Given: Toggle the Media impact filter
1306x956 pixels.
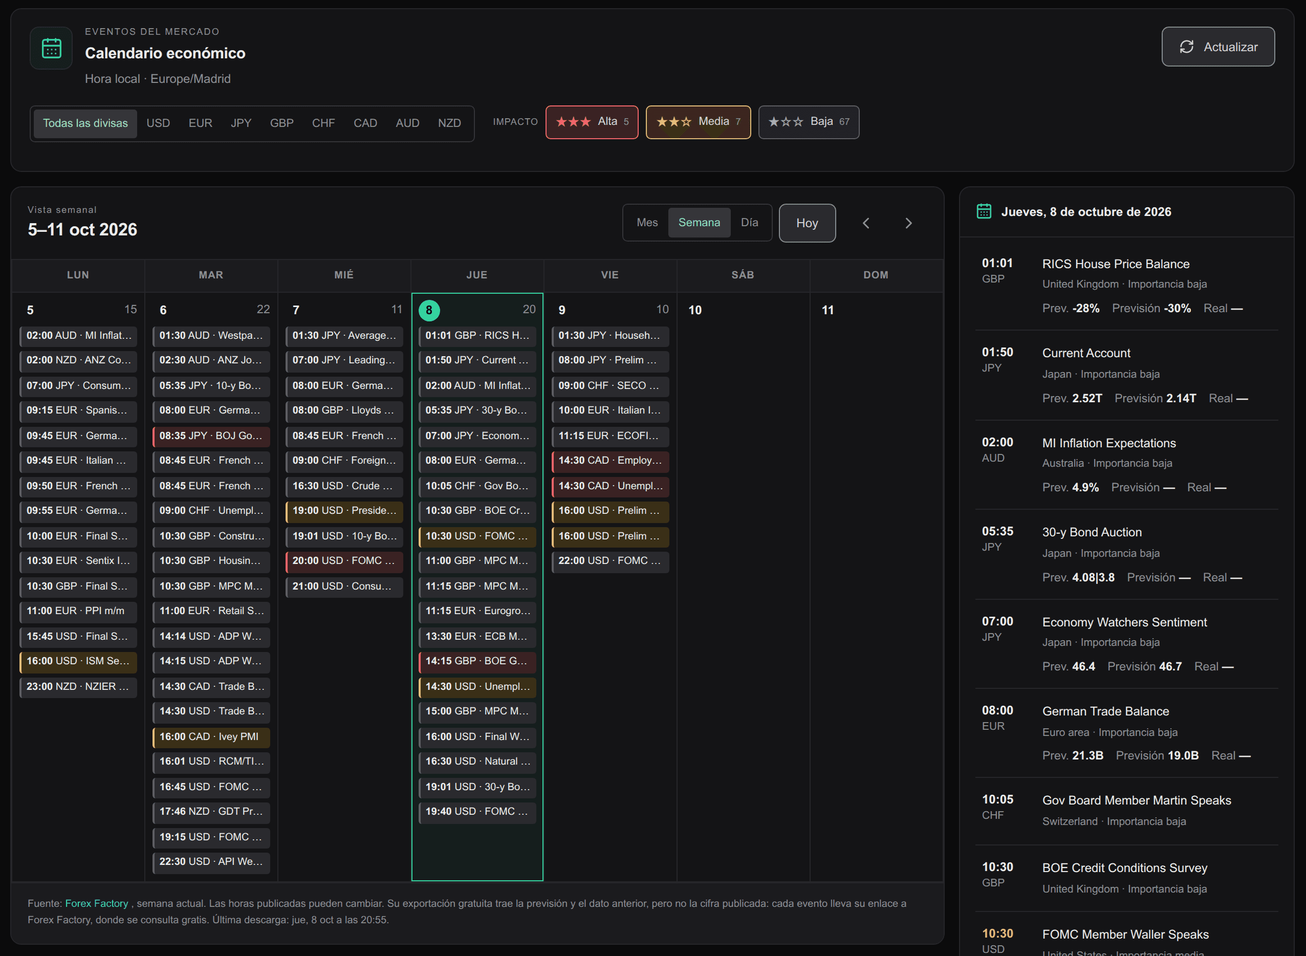Looking at the screenshot, I should [x=699, y=122].
